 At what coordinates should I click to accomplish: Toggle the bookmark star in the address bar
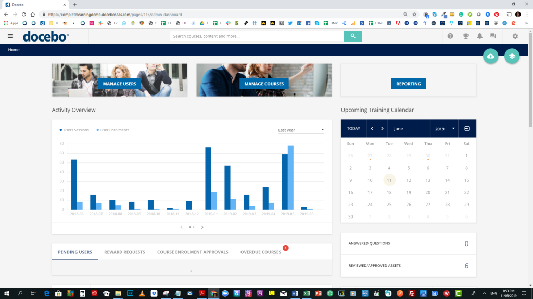point(414,15)
